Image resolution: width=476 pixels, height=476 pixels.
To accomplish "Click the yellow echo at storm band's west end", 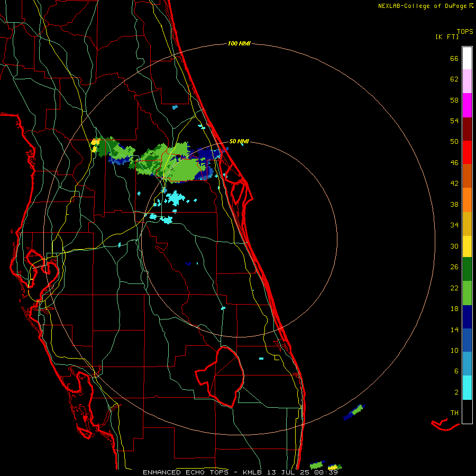I will 95,145.
